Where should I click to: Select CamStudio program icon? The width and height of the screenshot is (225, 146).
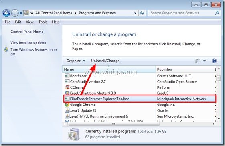tap(67, 81)
